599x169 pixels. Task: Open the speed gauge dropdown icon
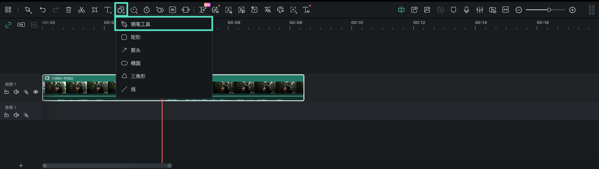pyautogui.click(x=134, y=10)
